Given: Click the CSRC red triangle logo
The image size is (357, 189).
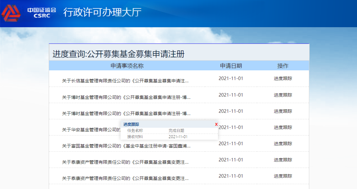Looking at the screenshot, I should (x=11, y=13).
